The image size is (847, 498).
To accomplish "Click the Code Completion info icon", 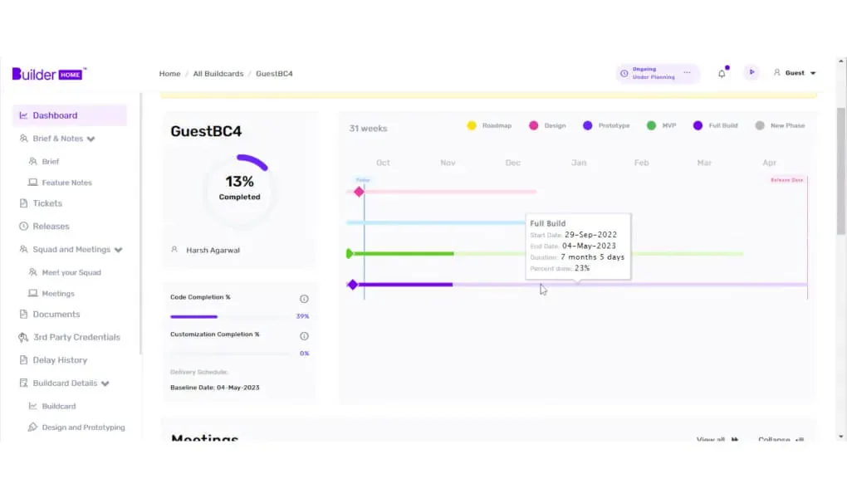I will pyautogui.click(x=304, y=299).
